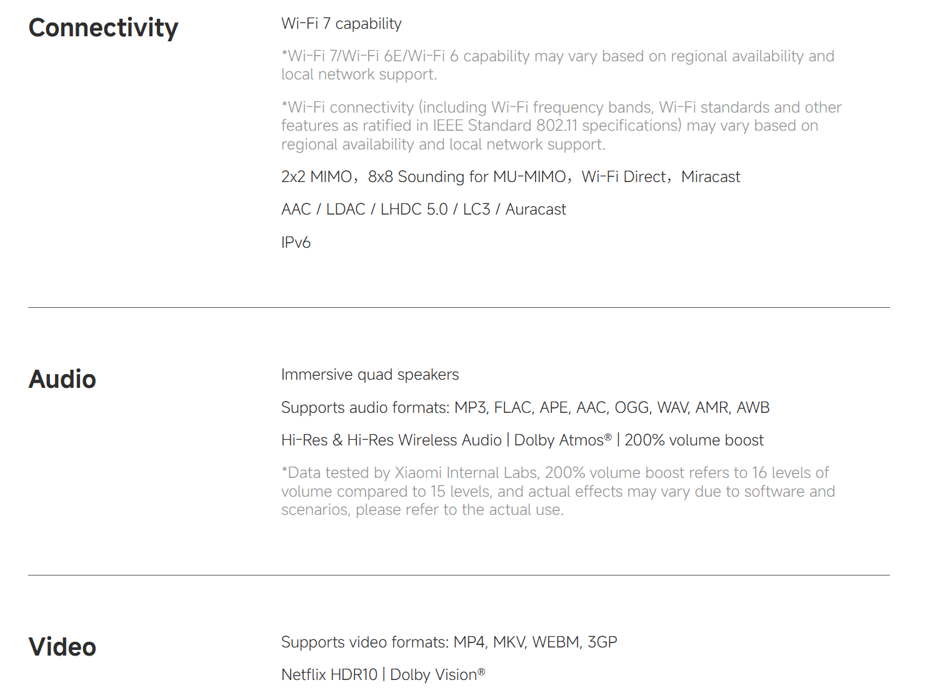Click the word Miracast
This screenshot has height=700, width=930.
click(x=711, y=177)
